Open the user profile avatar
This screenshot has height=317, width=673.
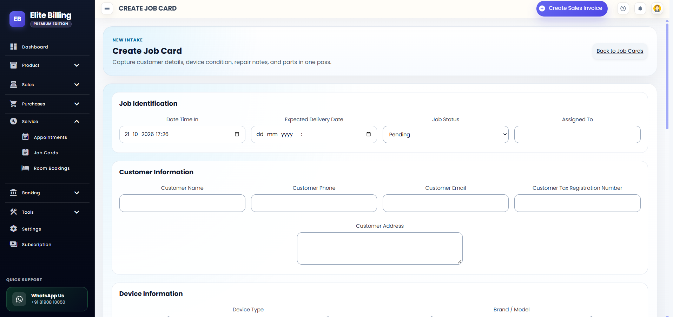click(x=657, y=8)
